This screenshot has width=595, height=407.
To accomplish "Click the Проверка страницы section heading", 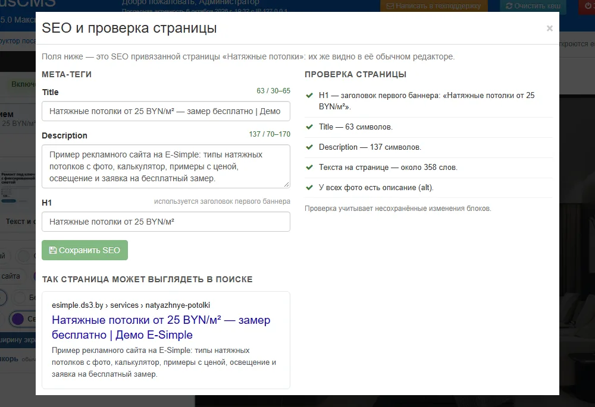I will coord(356,75).
